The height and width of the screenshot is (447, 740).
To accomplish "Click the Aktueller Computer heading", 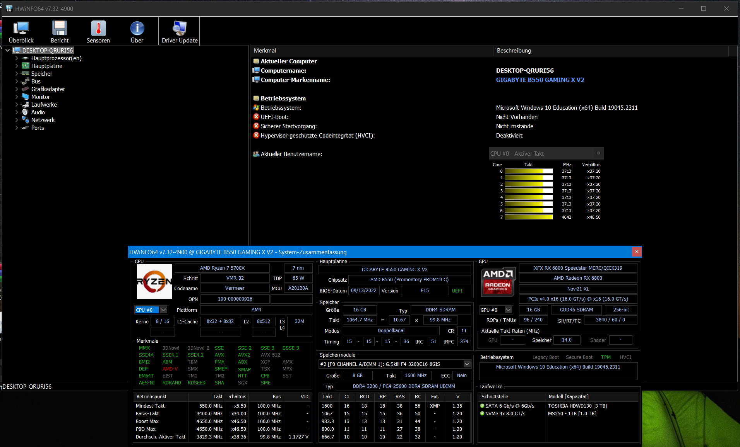I will pos(289,61).
